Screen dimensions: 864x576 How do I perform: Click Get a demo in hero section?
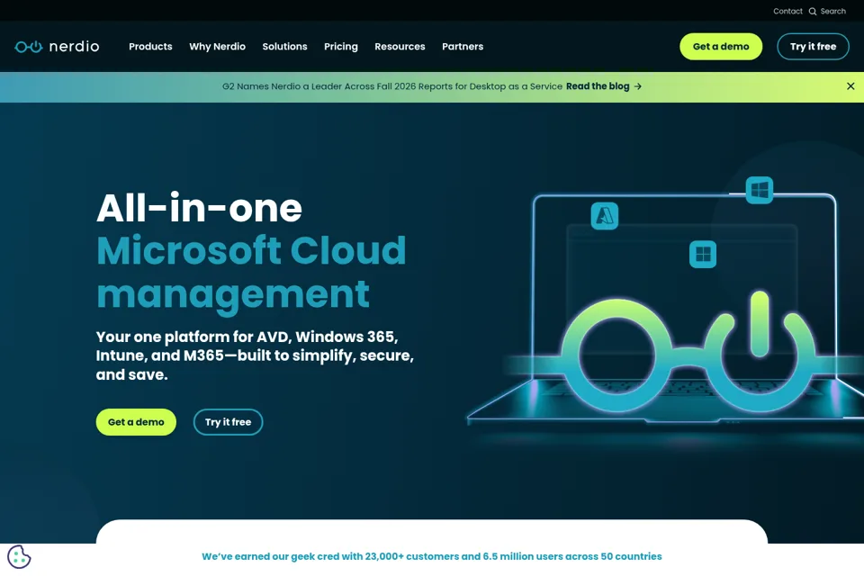[x=136, y=422]
